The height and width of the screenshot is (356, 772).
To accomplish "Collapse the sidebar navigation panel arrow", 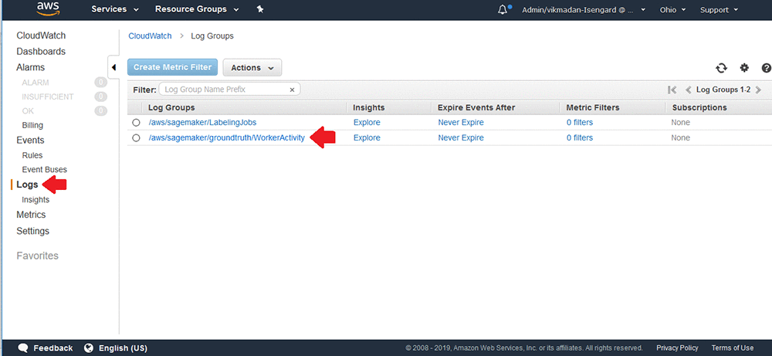I will click(x=113, y=67).
